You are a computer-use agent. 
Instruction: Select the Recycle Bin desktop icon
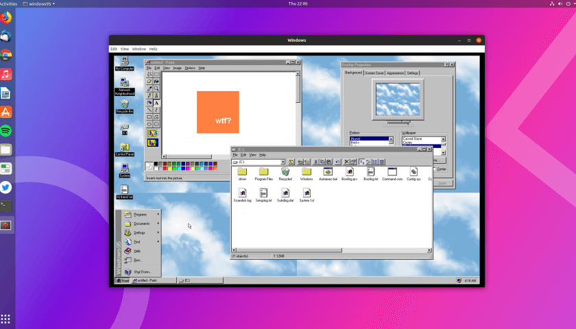(x=124, y=104)
